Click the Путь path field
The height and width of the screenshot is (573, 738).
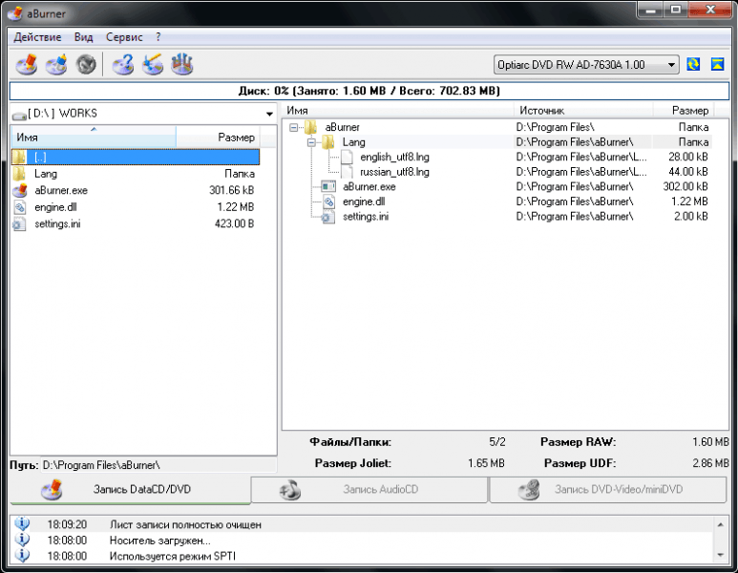(158, 465)
